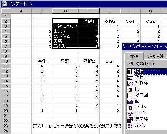Click the グラフの種類 label

(x=141, y=64)
